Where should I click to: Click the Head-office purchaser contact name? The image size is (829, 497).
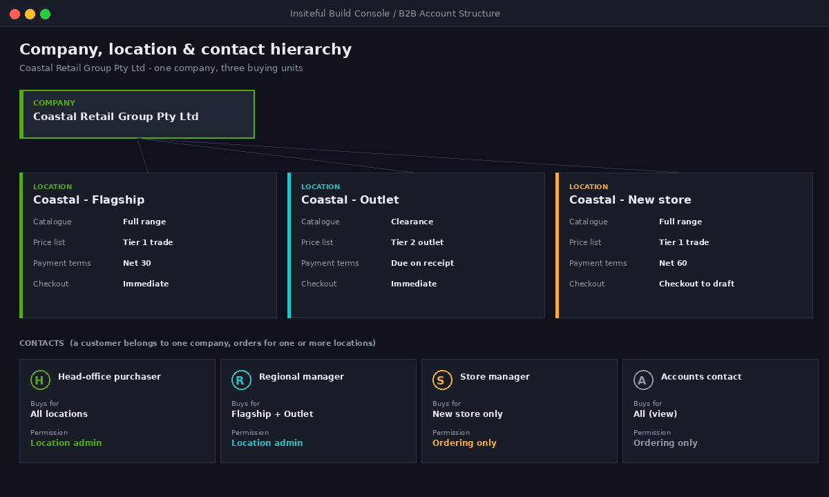point(109,377)
